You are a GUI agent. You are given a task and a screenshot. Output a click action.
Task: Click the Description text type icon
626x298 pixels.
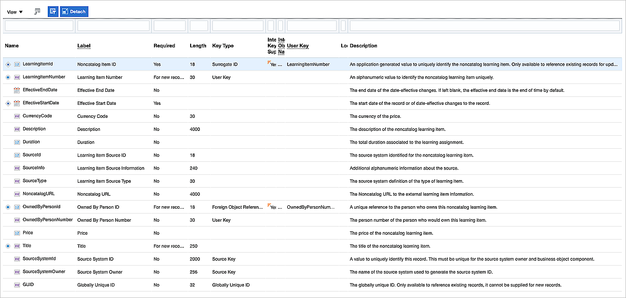[x=17, y=129]
